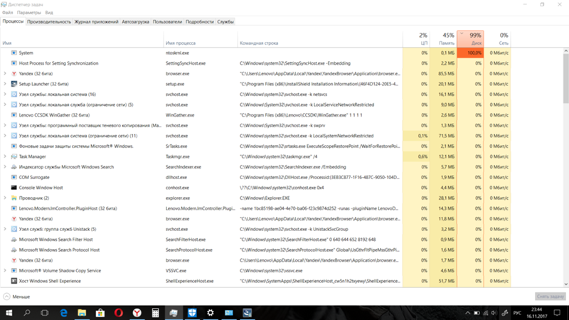
Task: Show hidden system tray icons
Action: point(467,313)
